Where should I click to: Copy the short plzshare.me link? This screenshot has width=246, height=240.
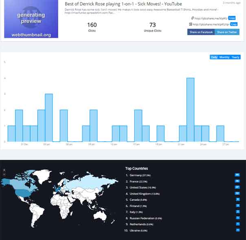pos(232,18)
